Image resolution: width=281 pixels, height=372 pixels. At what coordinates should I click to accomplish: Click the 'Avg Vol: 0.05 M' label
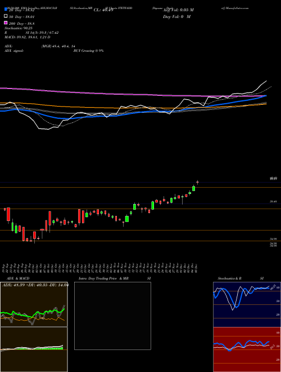click(x=178, y=10)
